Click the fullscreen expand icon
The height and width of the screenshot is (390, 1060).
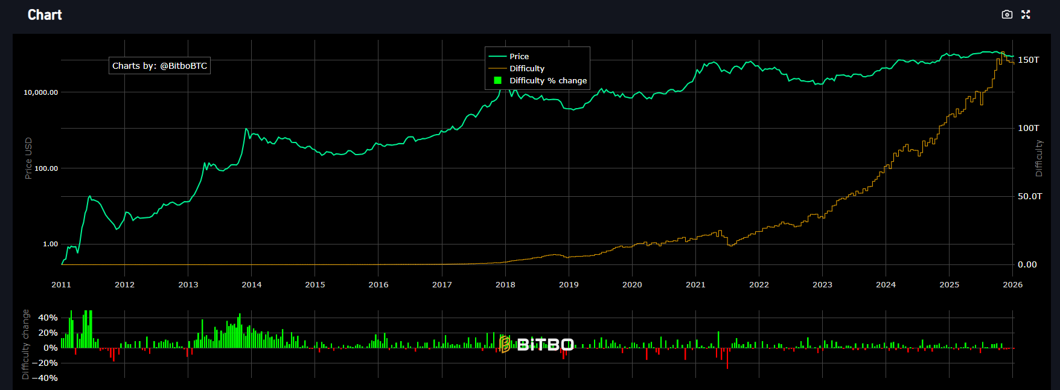(x=1026, y=14)
